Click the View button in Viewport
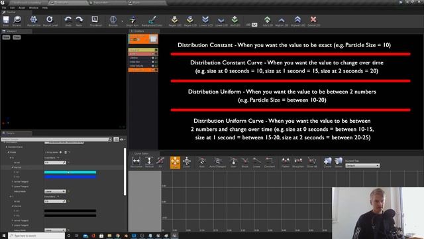This screenshot has height=239, width=424. 6,37
